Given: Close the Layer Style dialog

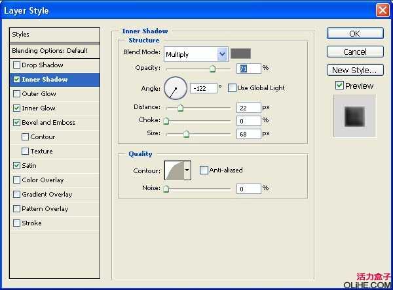Looking at the screenshot, I should coord(382,10).
